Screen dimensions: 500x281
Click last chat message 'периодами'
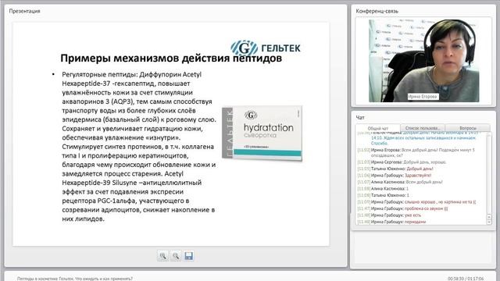tap(415, 222)
